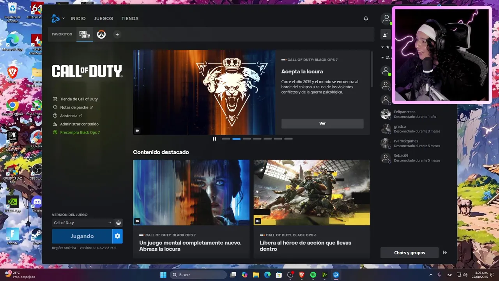The image size is (499, 281).
Task: Open Copilot from the taskbar
Action: [x=244, y=275]
